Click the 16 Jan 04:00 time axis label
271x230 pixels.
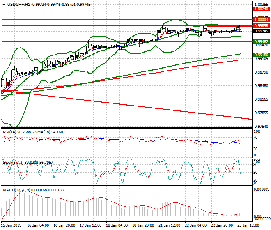tap(38, 225)
